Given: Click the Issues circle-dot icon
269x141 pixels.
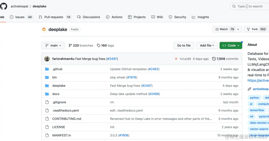Looking at the screenshot, I should click(x=12, y=17).
